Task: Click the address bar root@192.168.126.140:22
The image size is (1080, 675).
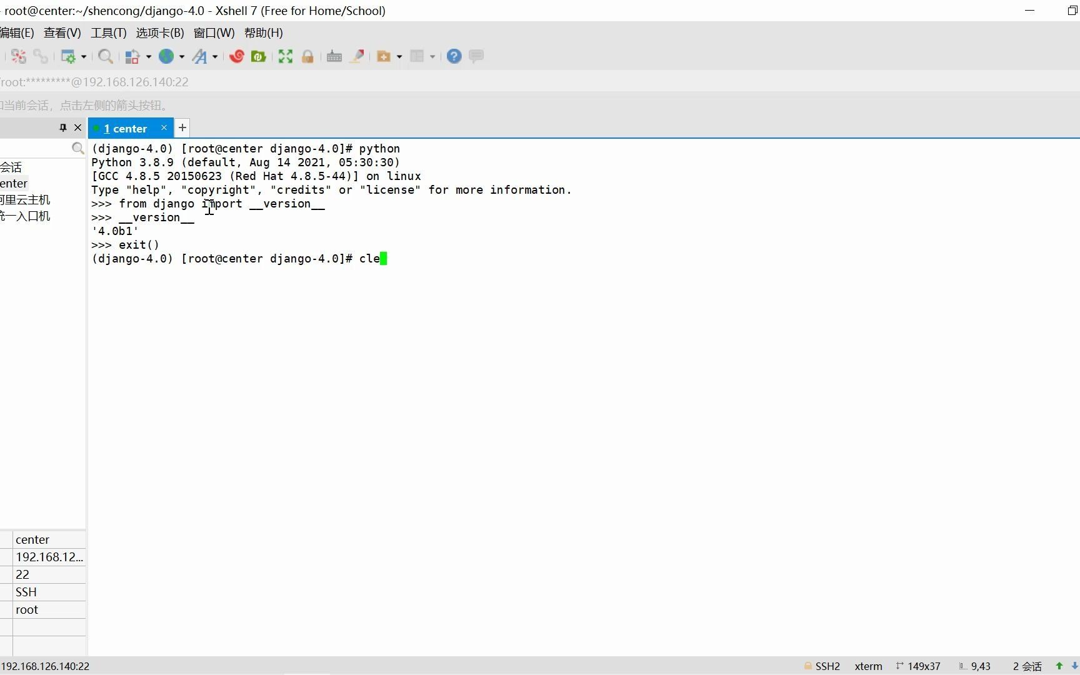Action: tap(94, 82)
